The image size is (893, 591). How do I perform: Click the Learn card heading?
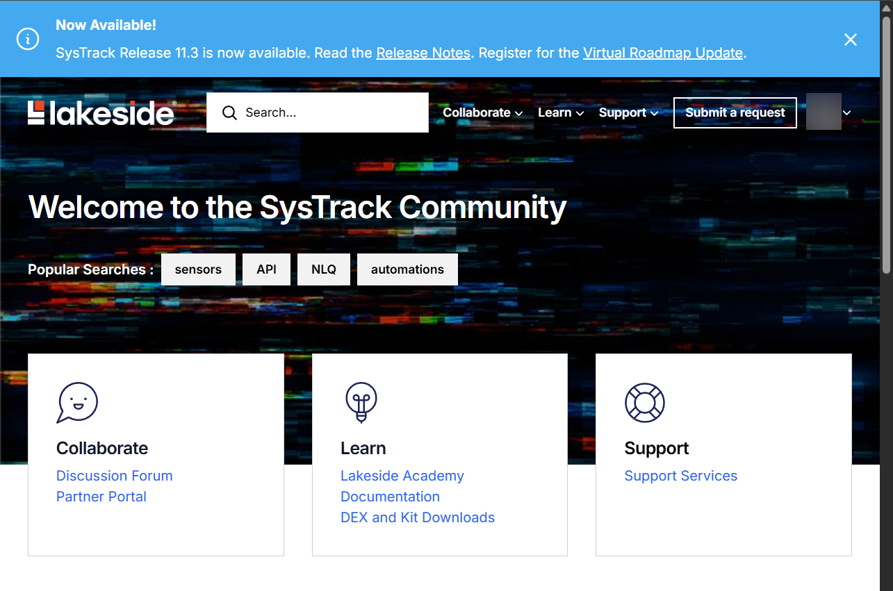pyautogui.click(x=363, y=448)
